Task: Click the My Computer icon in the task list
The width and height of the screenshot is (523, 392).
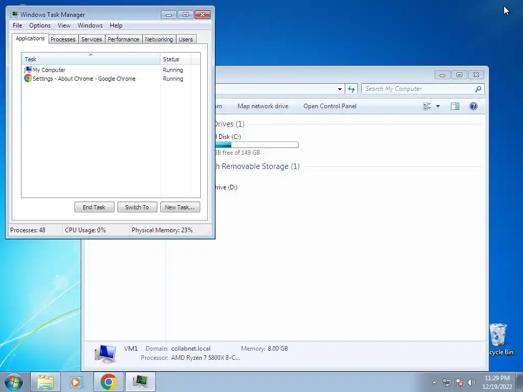Action: tap(28, 69)
